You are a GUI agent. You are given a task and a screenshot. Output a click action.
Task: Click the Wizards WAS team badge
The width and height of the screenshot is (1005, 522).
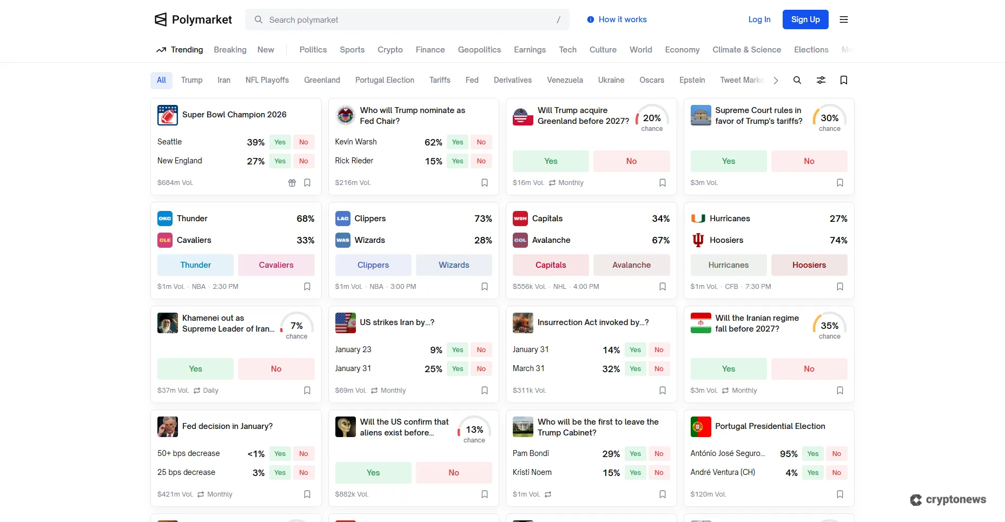343,240
